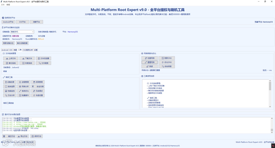Open 性能监控 performance monitor

tap(10, 91)
